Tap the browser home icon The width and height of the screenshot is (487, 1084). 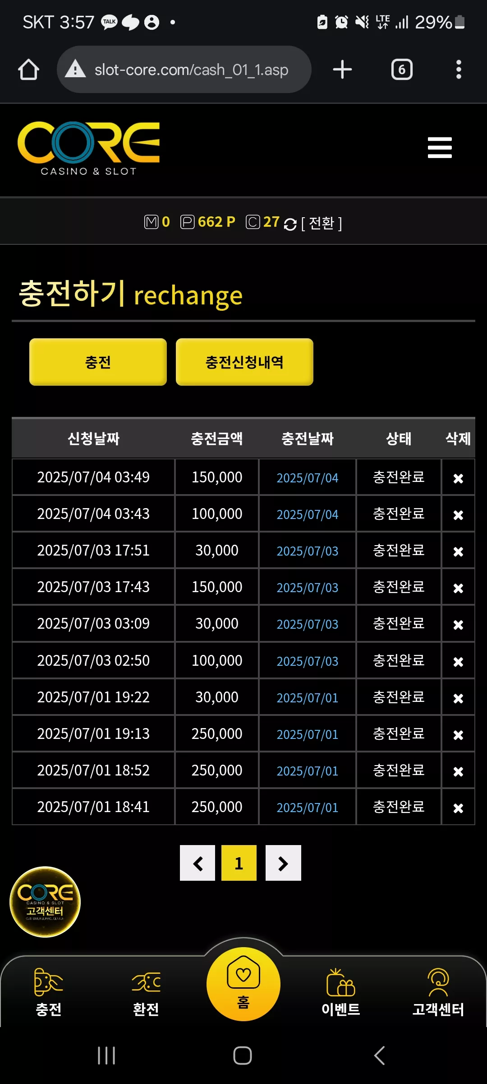pyautogui.click(x=28, y=70)
